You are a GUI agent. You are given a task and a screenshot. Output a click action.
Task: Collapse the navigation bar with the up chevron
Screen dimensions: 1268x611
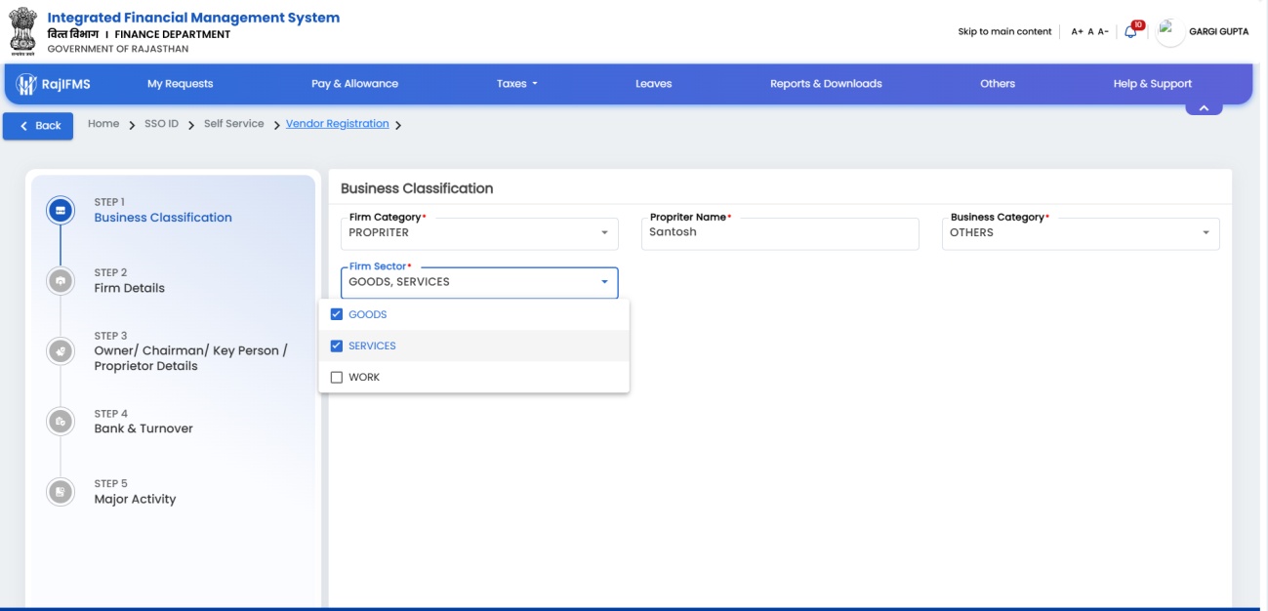[1204, 108]
